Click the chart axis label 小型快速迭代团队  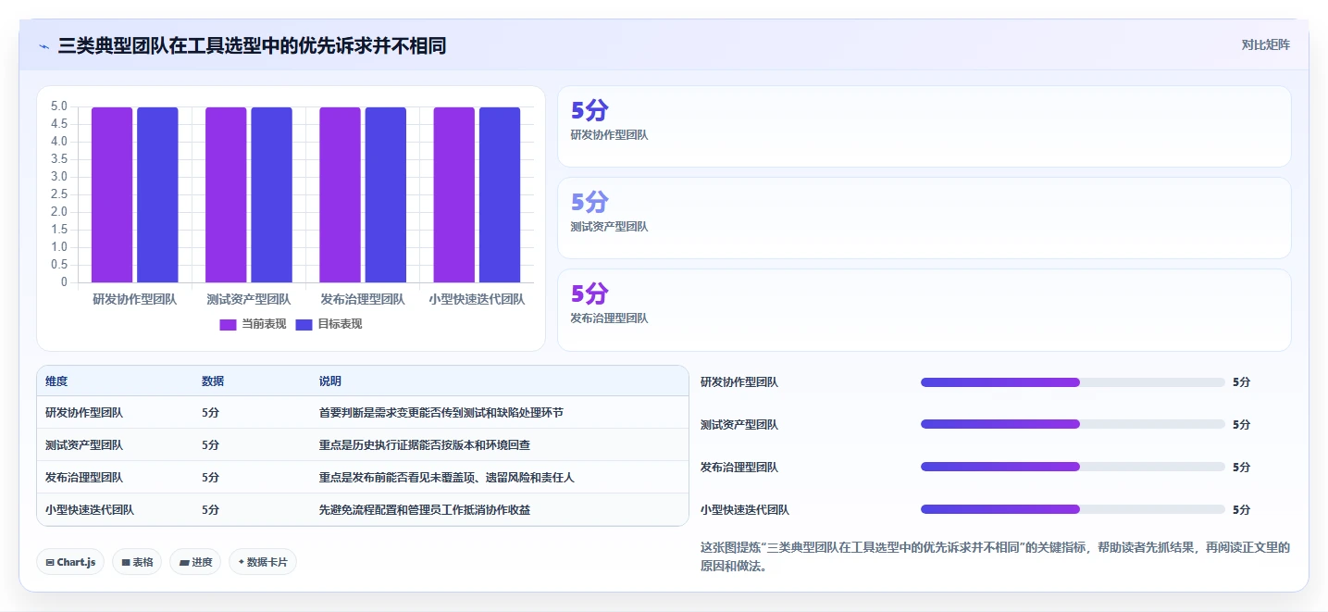[x=478, y=299]
